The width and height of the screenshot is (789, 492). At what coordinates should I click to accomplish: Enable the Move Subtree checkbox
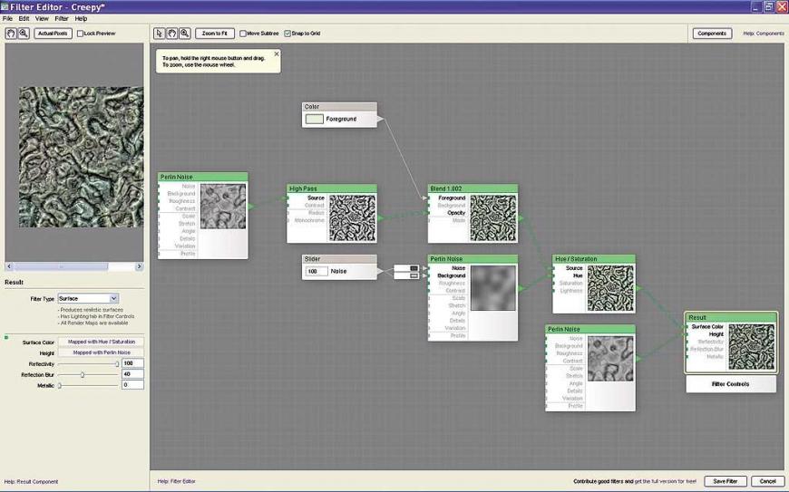click(x=243, y=34)
